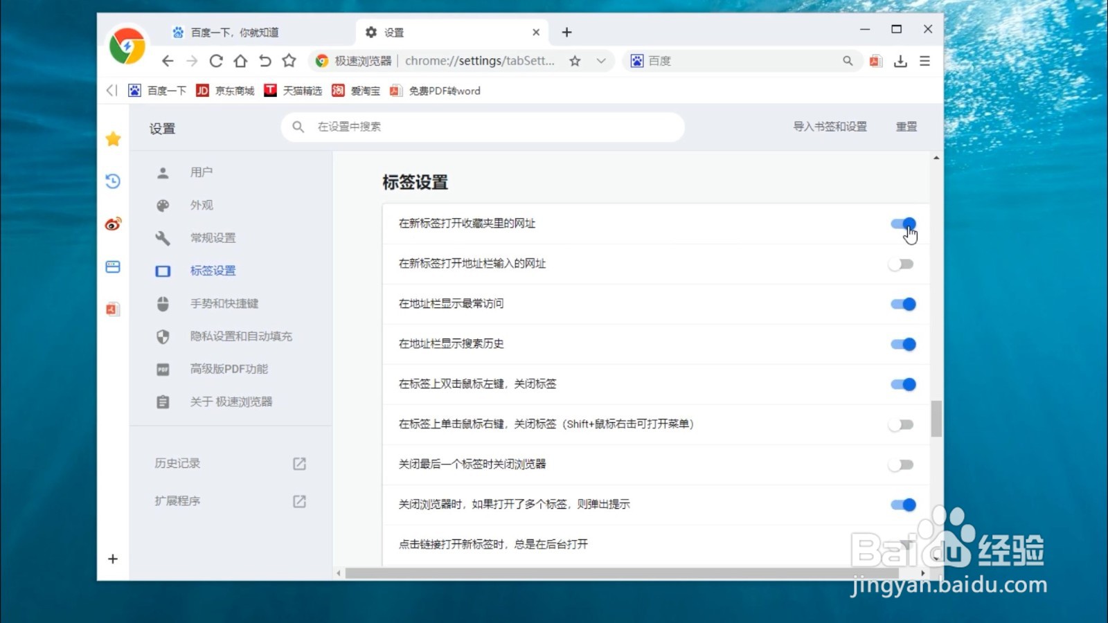Click the settings search input field

[483, 127]
